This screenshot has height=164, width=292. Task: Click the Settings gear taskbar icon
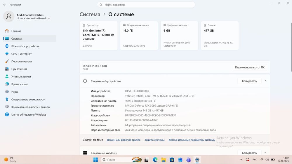pyautogui.click(x=197, y=160)
